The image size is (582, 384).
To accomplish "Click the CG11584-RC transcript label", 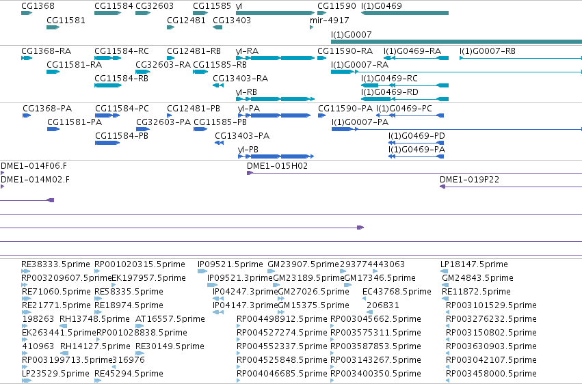I will [122, 51].
